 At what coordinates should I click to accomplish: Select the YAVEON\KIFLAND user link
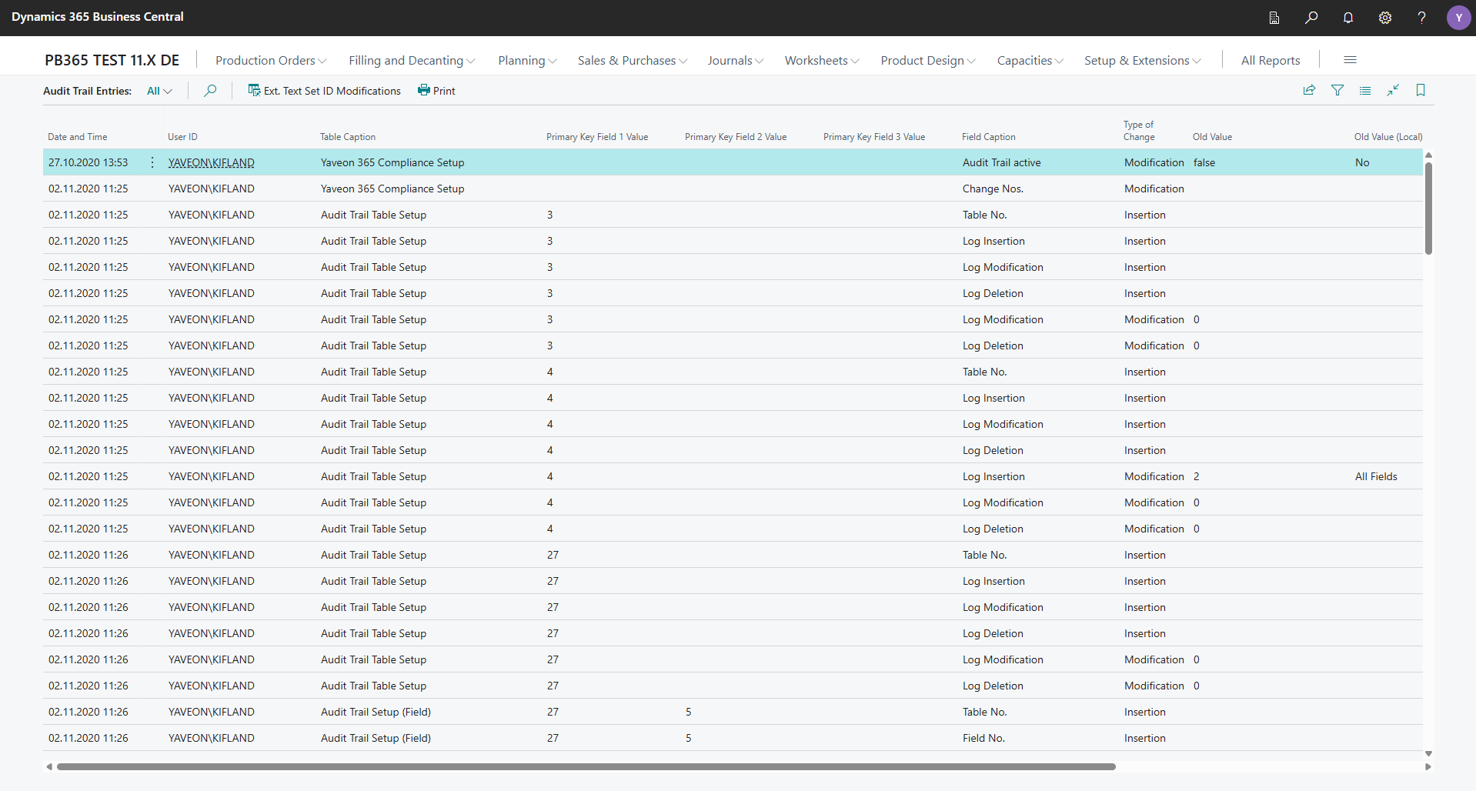[211, 162]
